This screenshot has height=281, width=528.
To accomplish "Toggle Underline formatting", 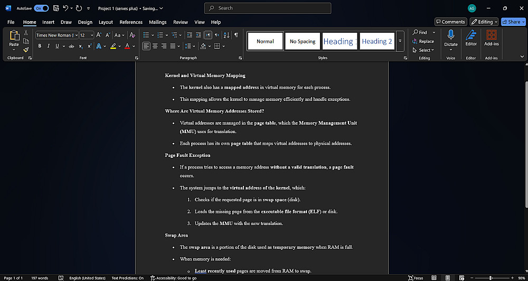I will coord(57,46).
